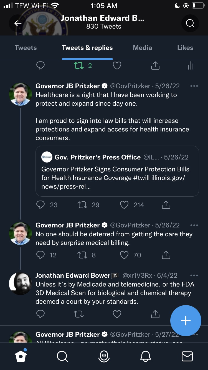Open profile search magnifier icon in header
This screenshot has height=370, width=208.
[190, 23]
